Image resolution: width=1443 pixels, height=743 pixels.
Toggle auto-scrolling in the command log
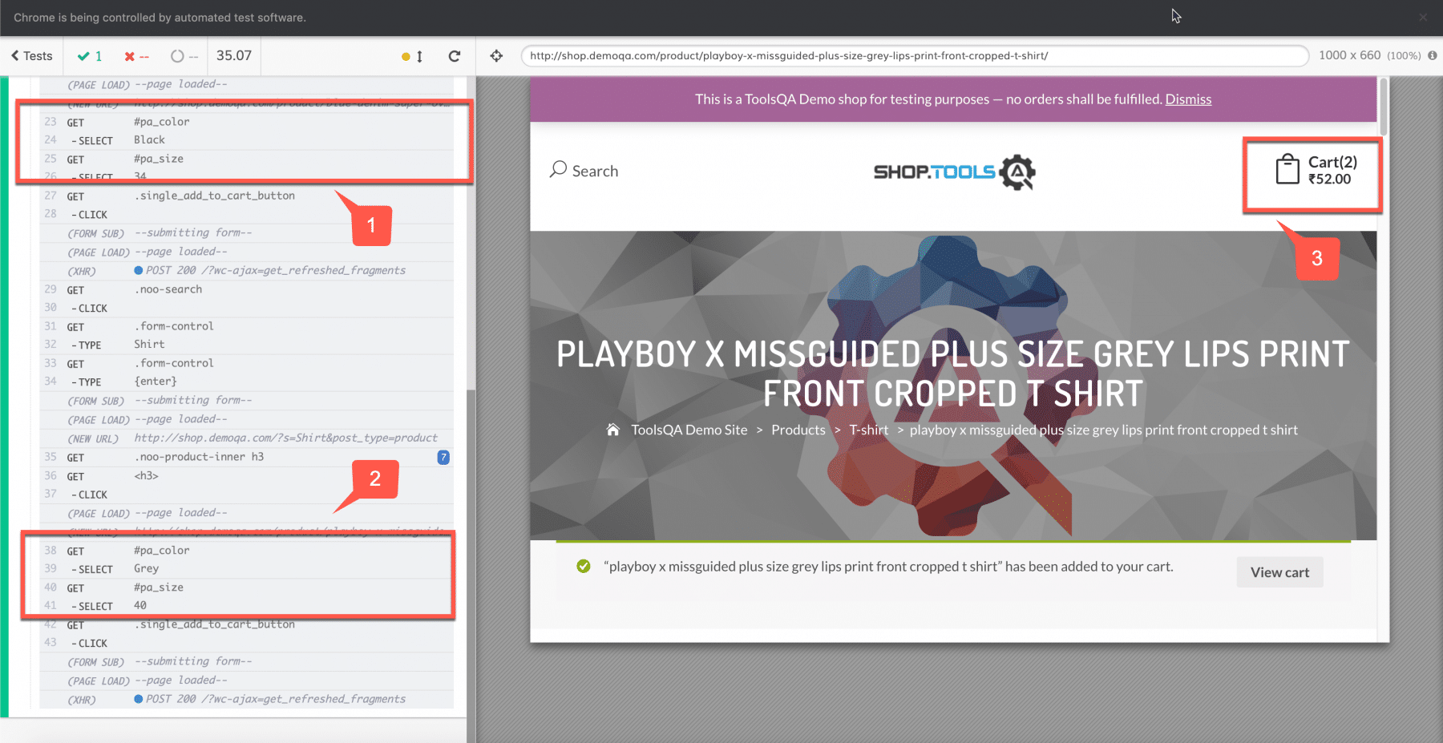pos(412,56)
